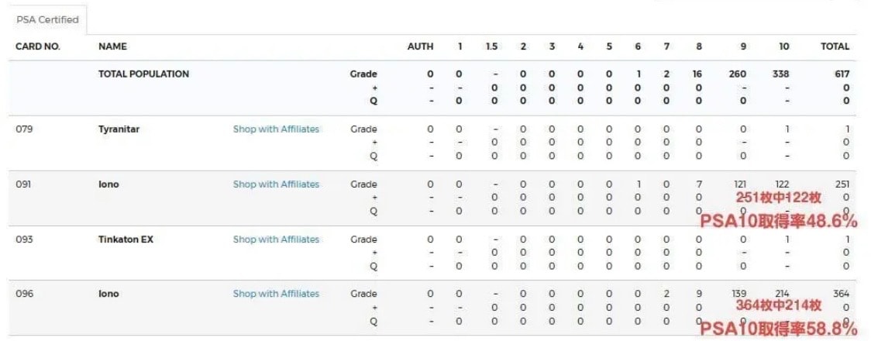
Task: Click the AUTH column header
Action: pos(421,46)
